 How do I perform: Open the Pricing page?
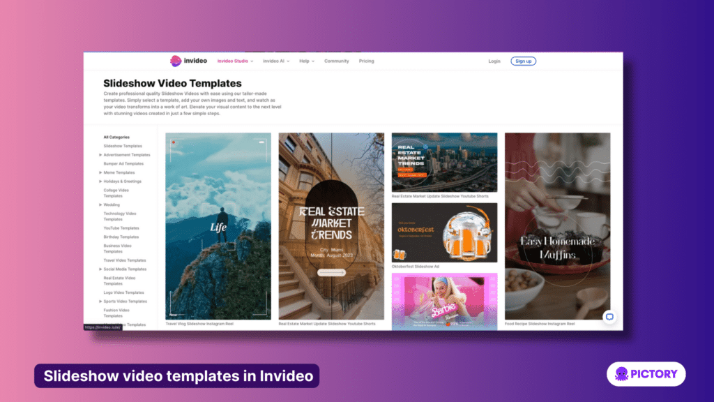(x=366, y=61)
